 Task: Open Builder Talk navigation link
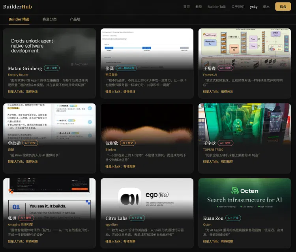216,7
